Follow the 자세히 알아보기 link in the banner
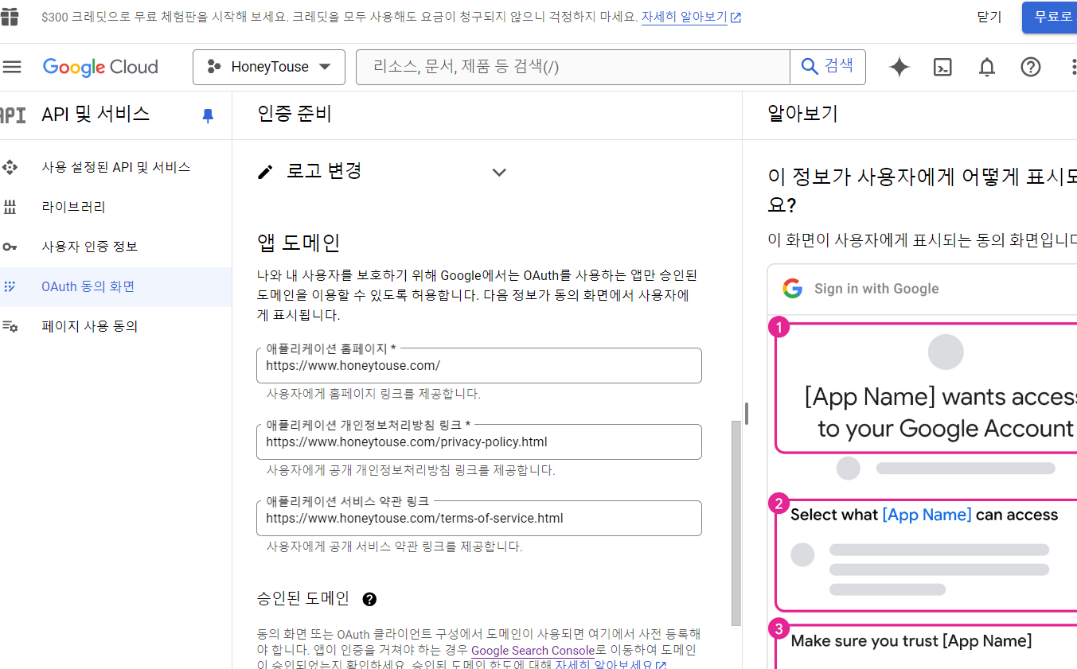Image resolution: width=1077 pixels, height=669 pixels. pyautogui.click(x=691, y=17)
